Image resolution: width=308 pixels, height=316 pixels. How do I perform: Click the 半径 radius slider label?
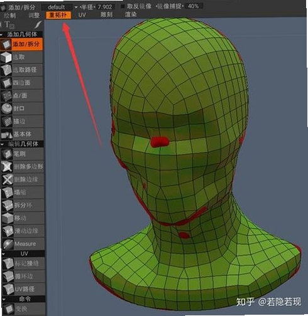point(87,7)
